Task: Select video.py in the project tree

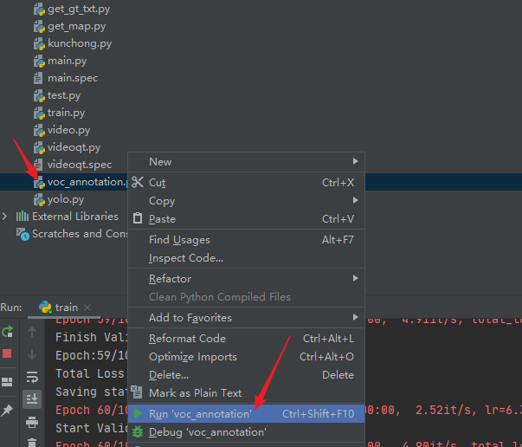Action: point(68,130)
